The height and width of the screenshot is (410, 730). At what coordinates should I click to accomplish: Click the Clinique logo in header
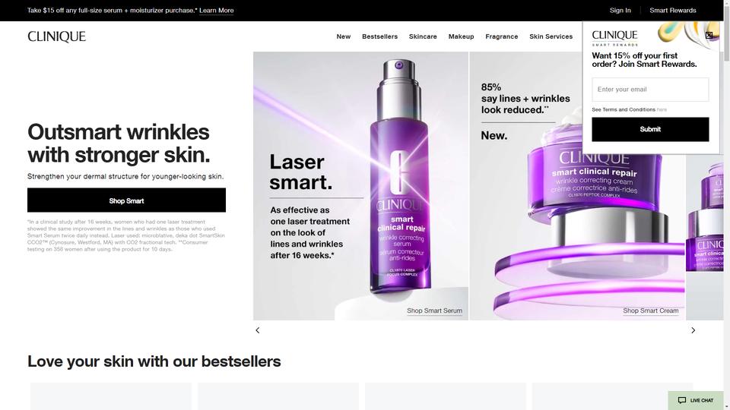56,36
